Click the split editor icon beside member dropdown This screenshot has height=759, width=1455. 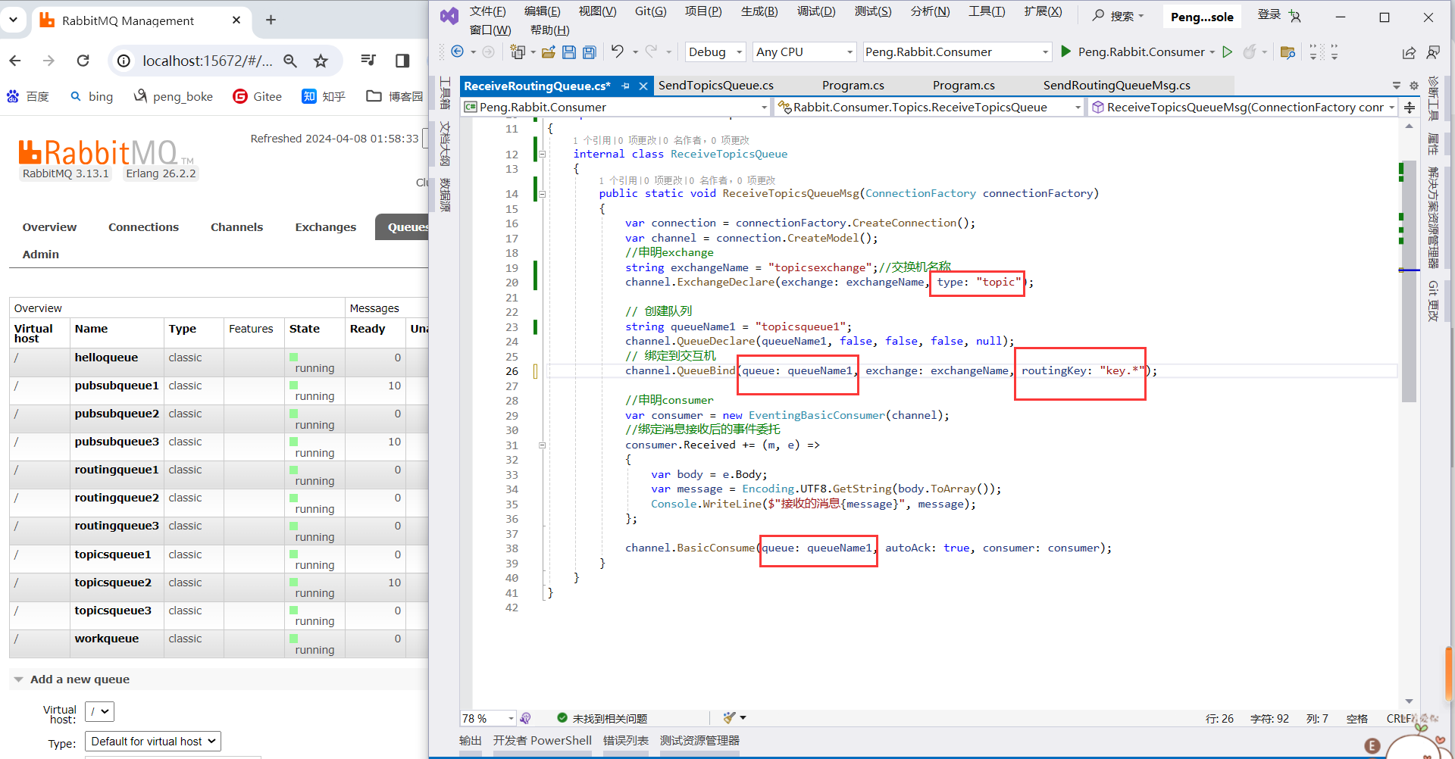[1410, 108]
